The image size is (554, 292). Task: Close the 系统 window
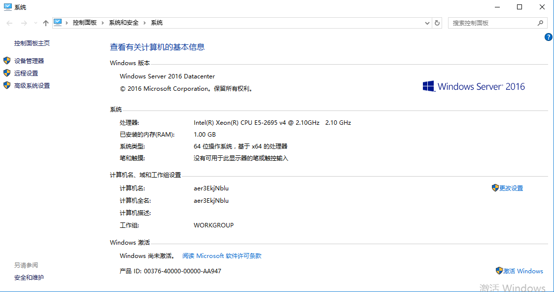point(542,7)
